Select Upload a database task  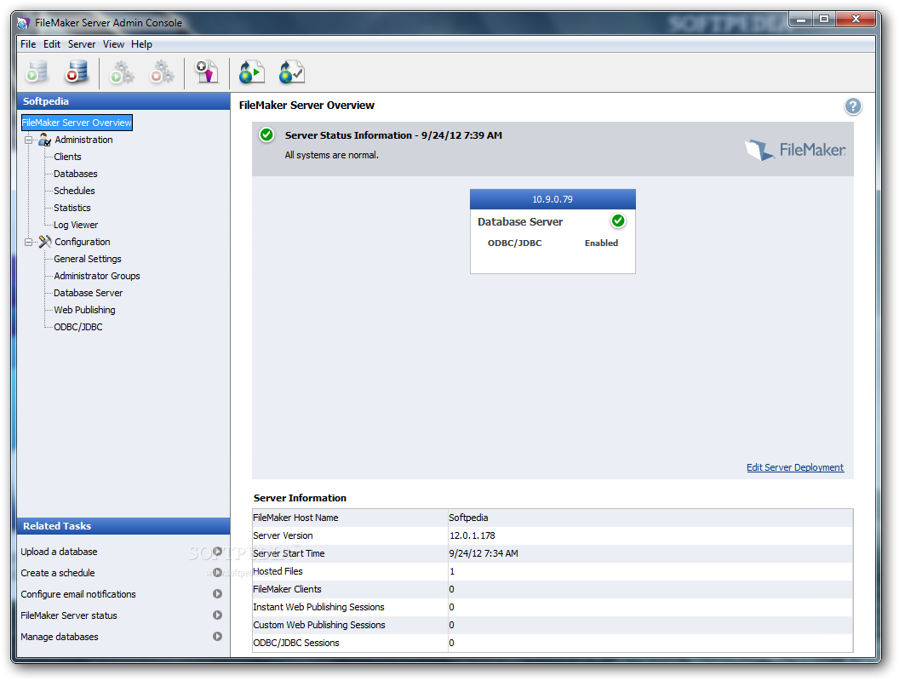point(59,552)
